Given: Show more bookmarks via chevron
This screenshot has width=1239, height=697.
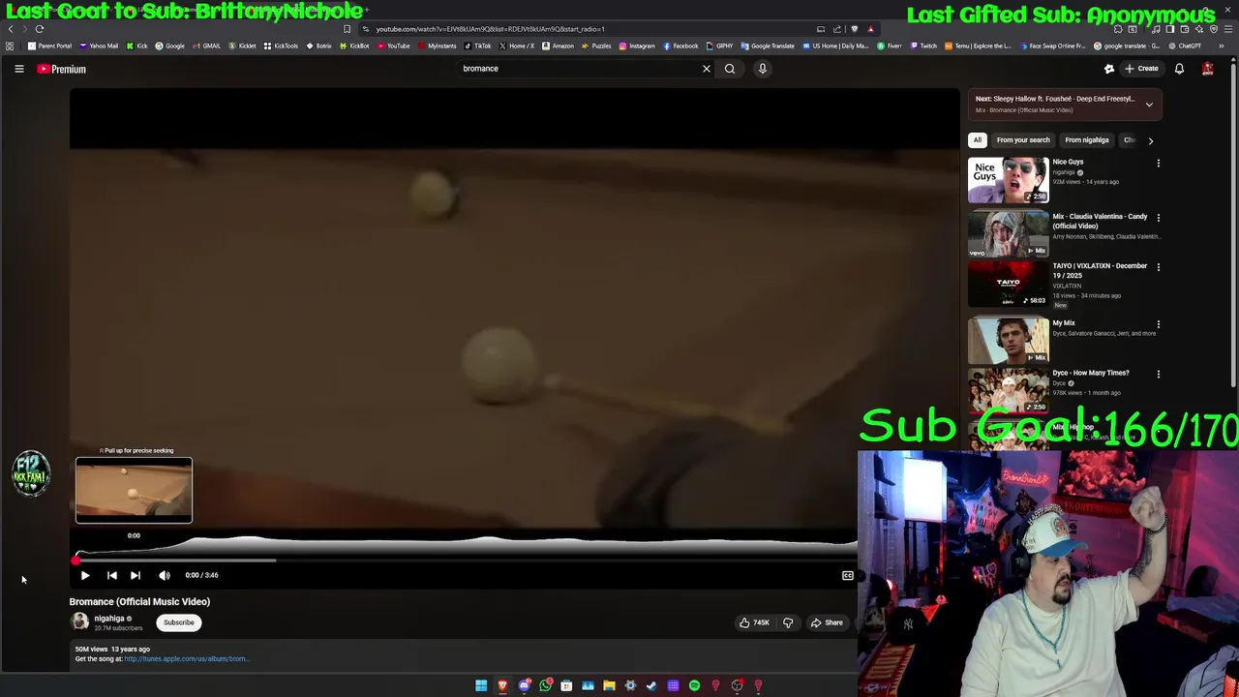Looking at the screenshot, I should [1221, 45].
